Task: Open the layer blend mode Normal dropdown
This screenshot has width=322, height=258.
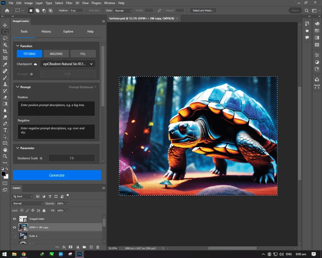Action: coord(28,204)
